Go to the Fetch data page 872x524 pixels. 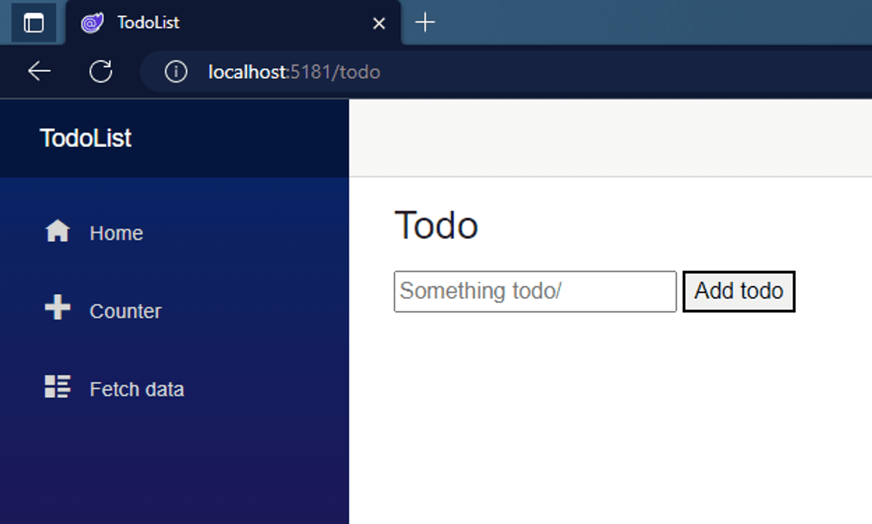(137, 389)
